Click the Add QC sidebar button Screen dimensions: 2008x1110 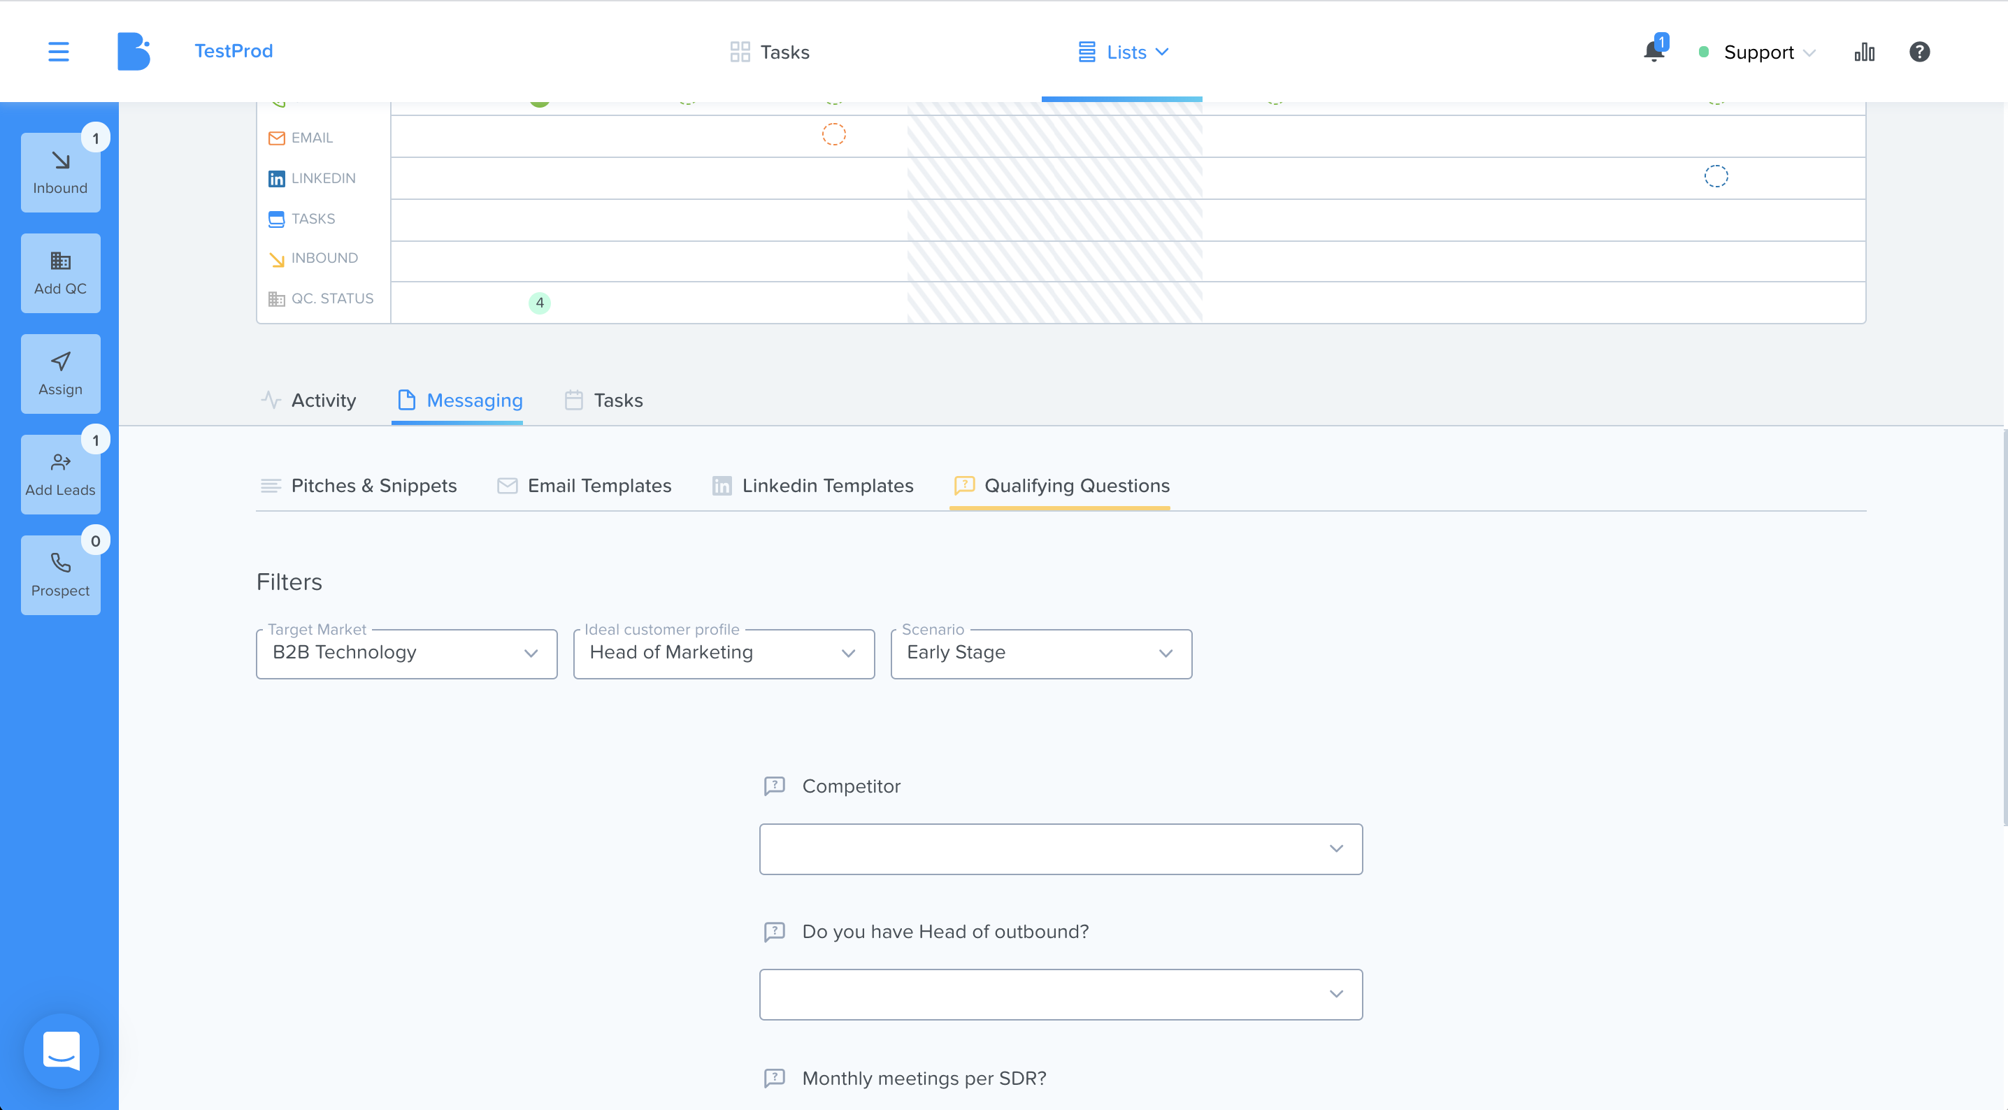(x=61, y=273)
